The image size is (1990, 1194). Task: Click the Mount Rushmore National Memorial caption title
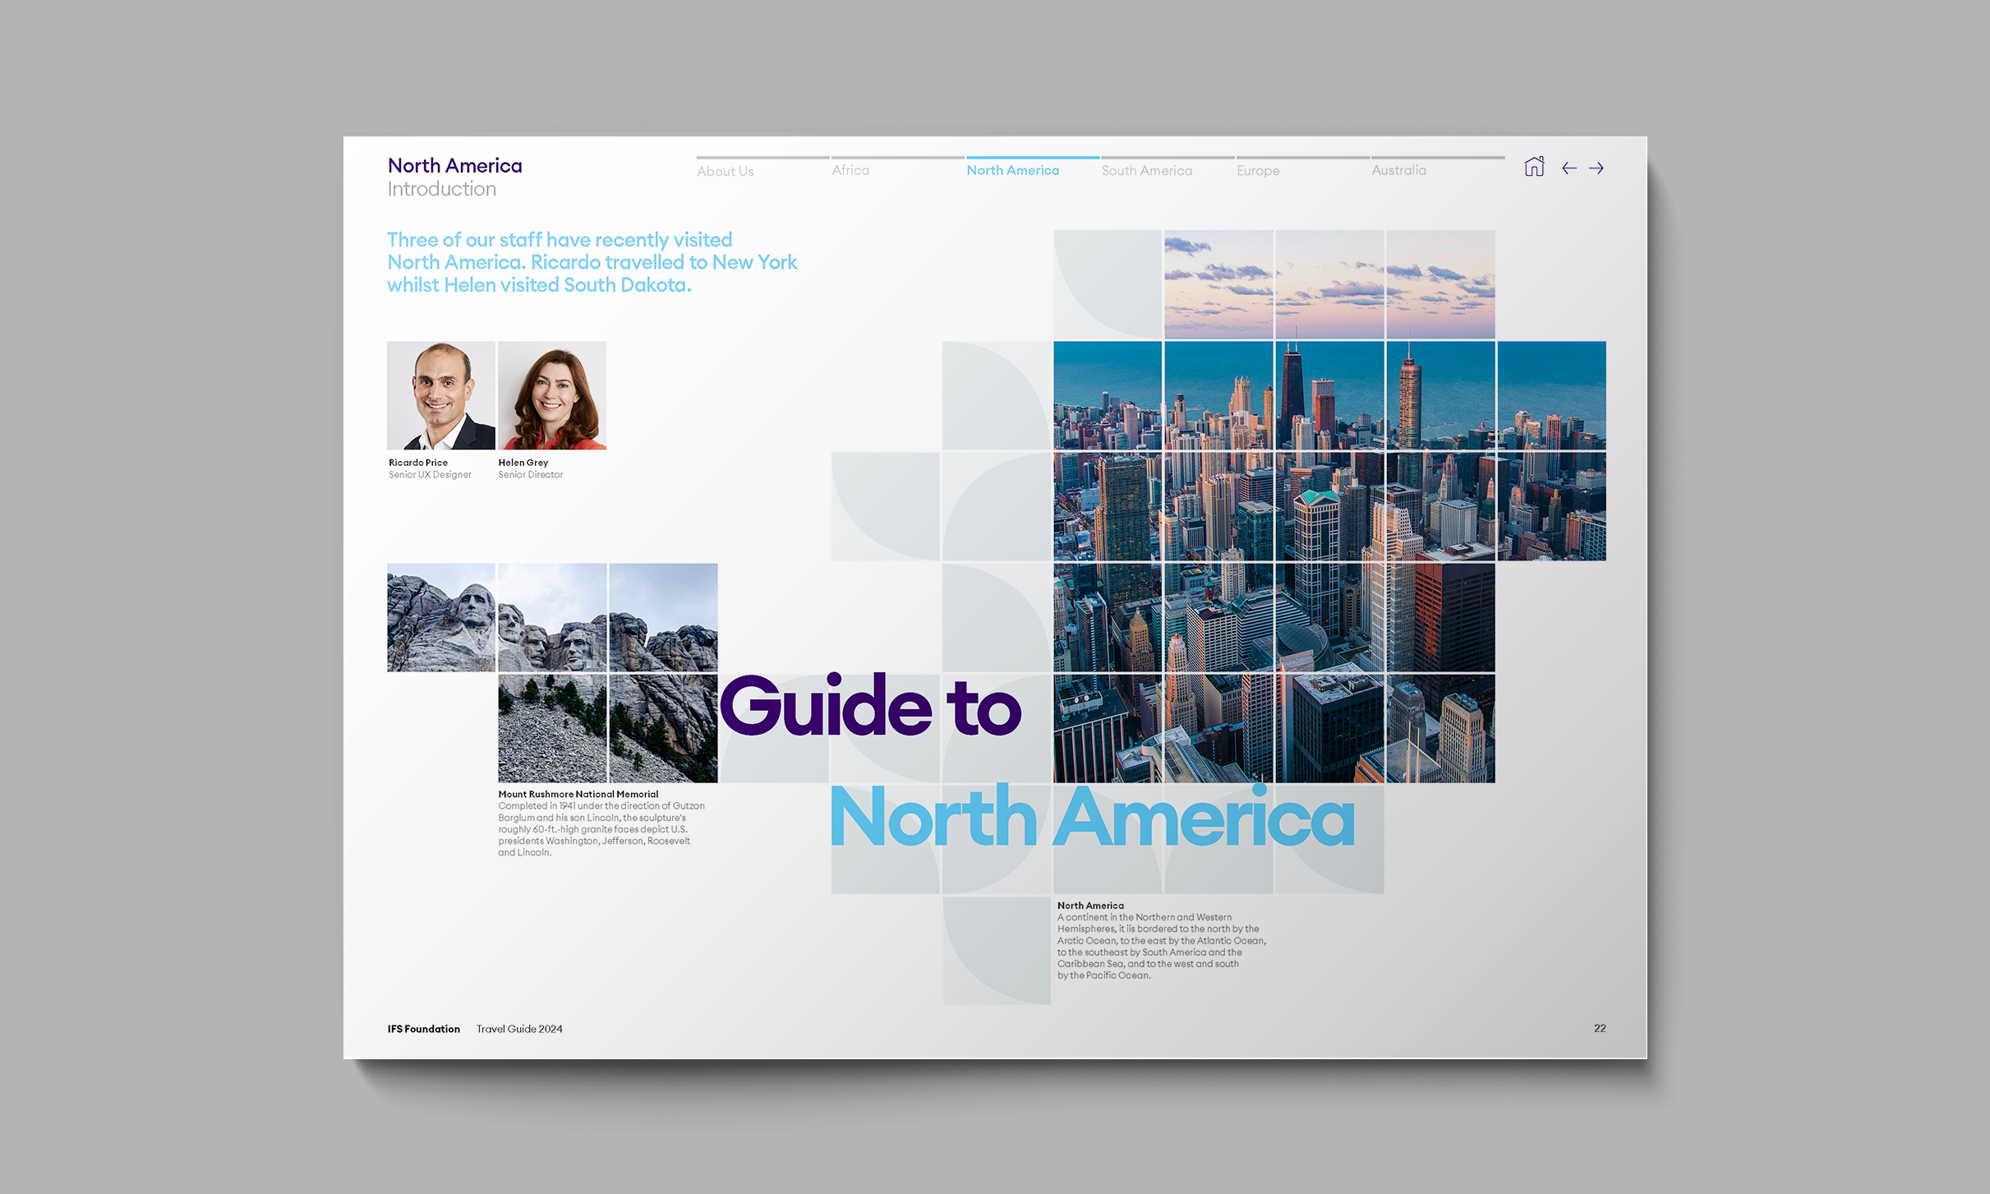[578, 794]
